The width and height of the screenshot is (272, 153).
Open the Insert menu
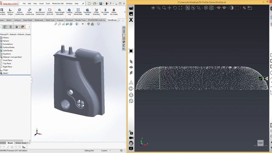[x=41, y=3]
